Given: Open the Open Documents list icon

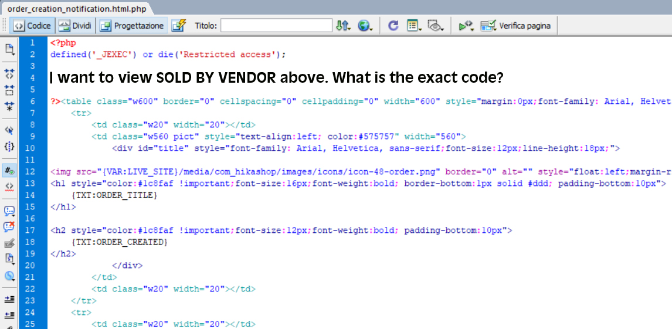Looking at the screenshot, I should (x=9, y=50).
